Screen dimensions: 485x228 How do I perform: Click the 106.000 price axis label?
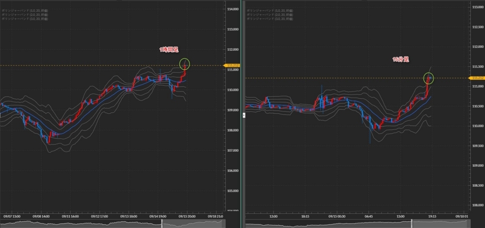click(233, 171)
